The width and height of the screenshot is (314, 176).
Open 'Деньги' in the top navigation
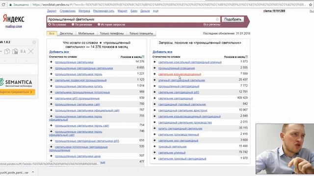[145, 11]
